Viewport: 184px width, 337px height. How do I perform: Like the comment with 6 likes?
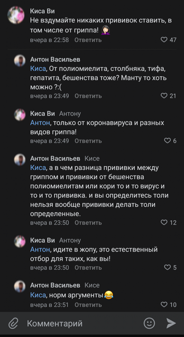tap(167, 141)
